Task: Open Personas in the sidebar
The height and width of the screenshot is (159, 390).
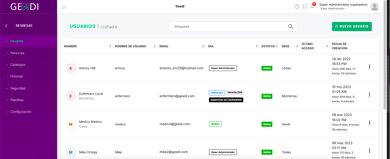Action: [17, 53]
